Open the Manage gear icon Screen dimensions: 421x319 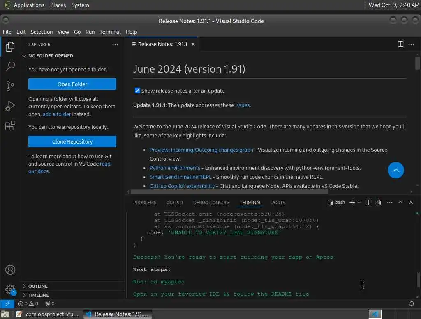[x=10, y=289]
